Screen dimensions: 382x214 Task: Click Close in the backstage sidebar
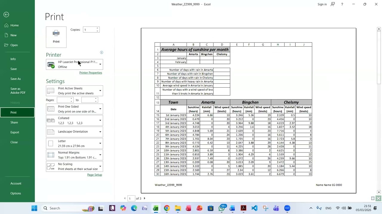(x=17, y=142)
